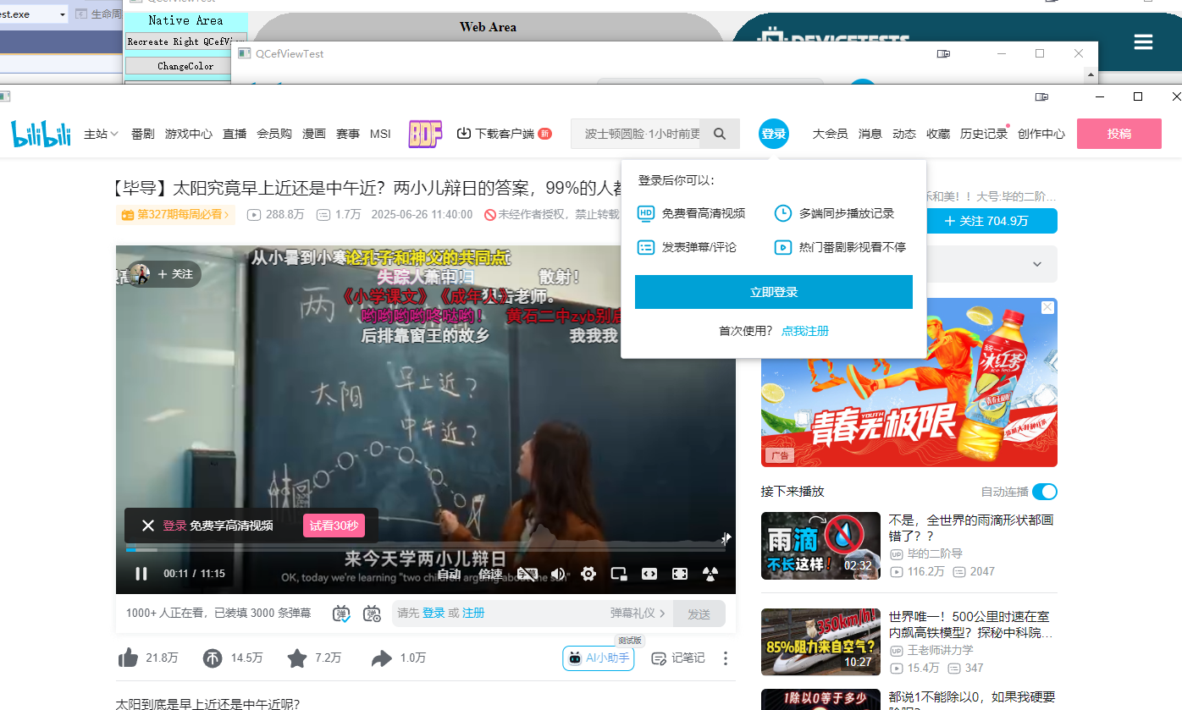Enable subtitles with the 字幕 icon
Image resolution: width=1182 pixels, height=710 pixels.
(527, 573)
